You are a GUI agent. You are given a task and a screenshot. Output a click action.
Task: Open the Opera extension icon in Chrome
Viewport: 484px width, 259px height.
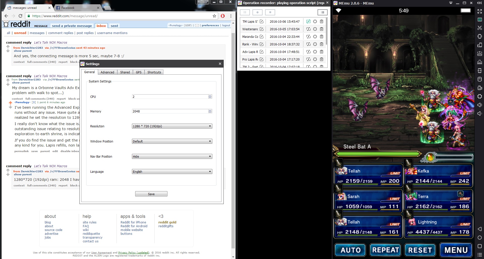pos(223,16)
